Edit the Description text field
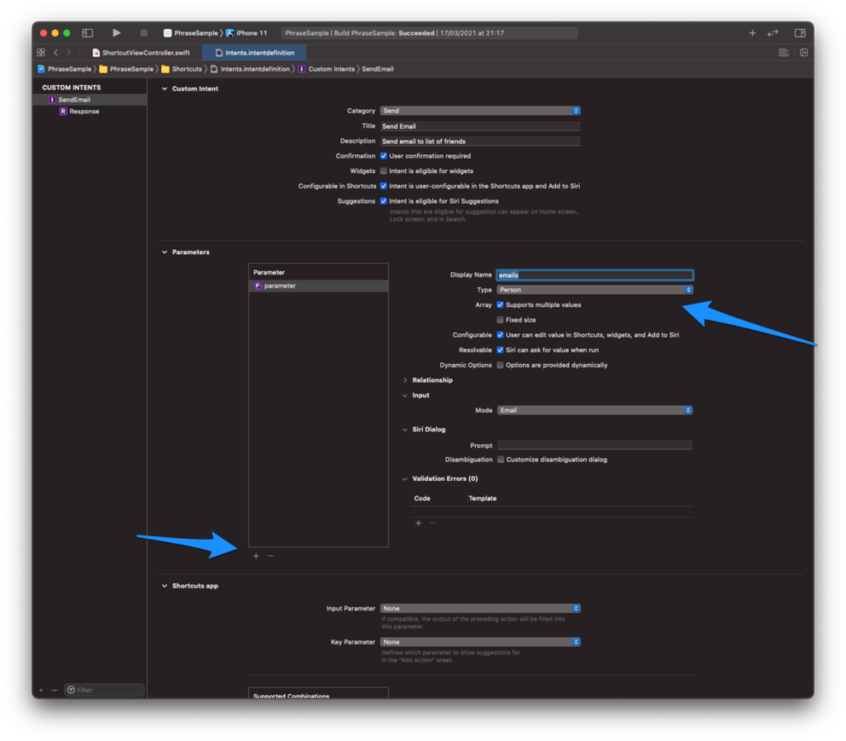This screenshot has width=846, height=741. tap(480, 141)
